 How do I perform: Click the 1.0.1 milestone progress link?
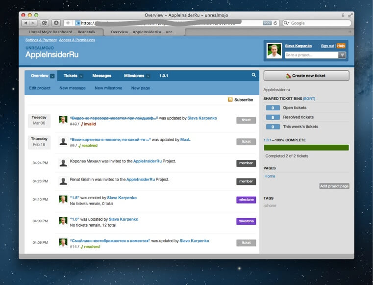pyautogui.click(x=267, y=140)
